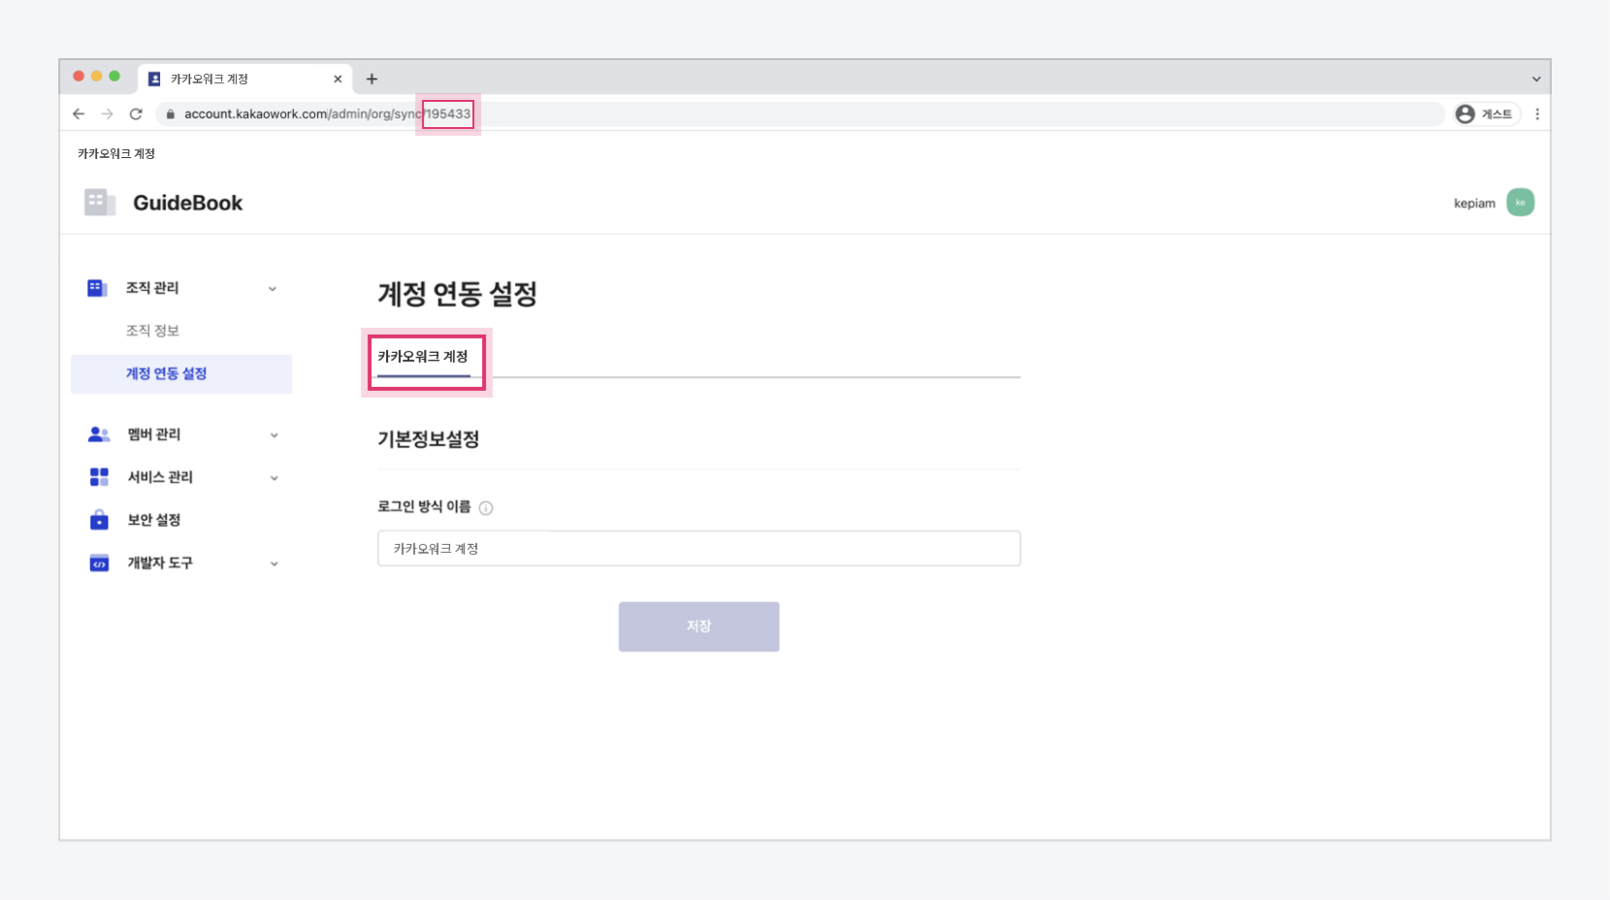The image size is (1610, 900).
Task: Click the info icon beside 로그인 방식 이름
Action: pyautogui.click(x=486, y=508)
